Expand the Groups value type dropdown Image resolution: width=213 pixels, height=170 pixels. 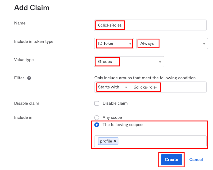tap(129, 62)
